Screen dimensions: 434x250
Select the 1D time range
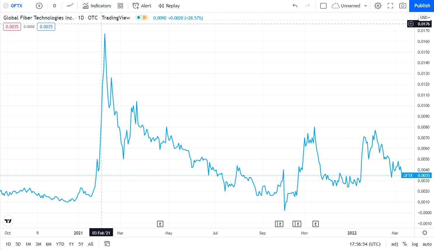[x=8, y=244]
